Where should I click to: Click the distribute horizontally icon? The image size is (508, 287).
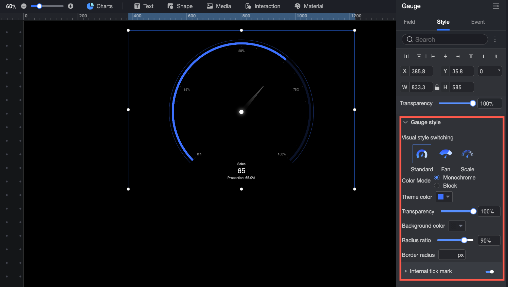click(406, 56)
